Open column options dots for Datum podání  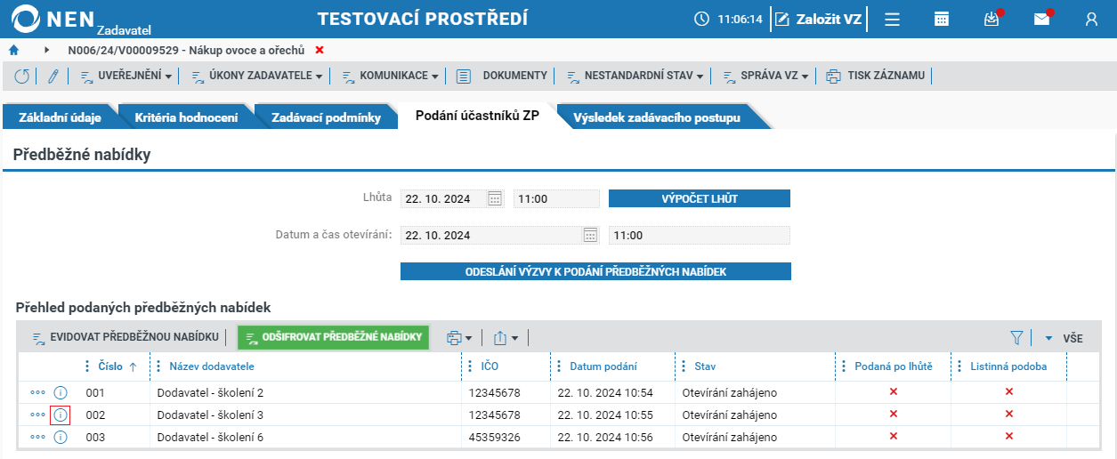pyautogui.click(x=558, y=366)
